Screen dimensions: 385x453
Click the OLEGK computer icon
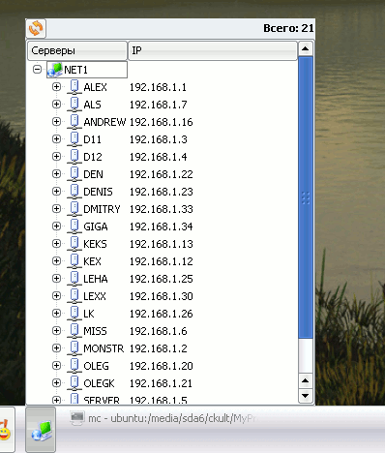[74, 383]
